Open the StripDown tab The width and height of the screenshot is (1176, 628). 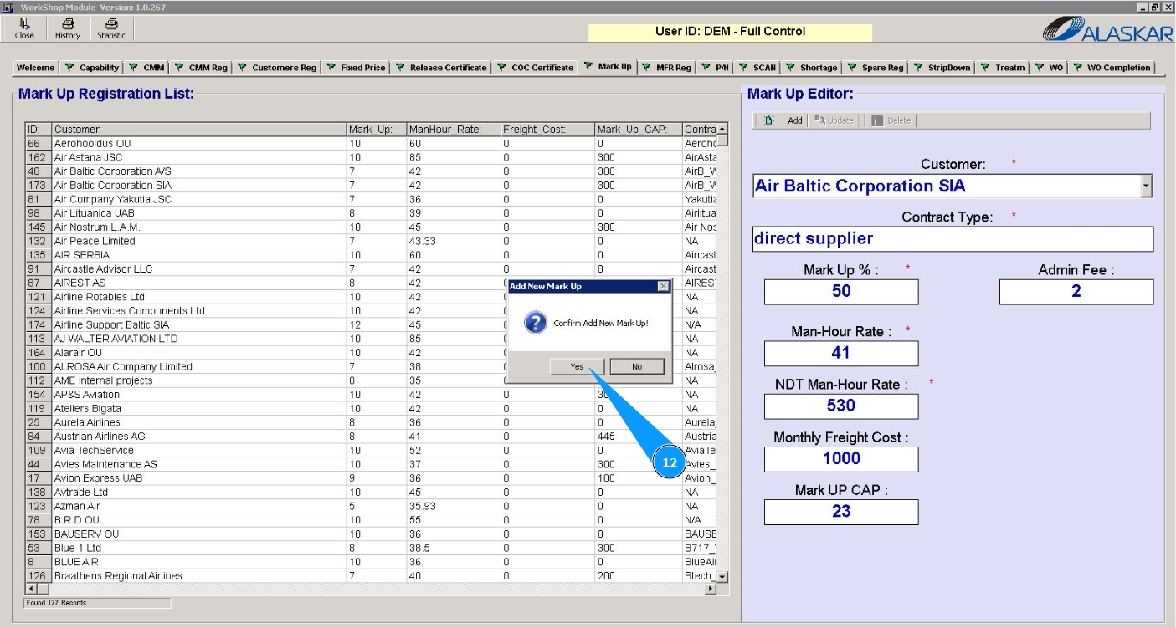[942, 68]
